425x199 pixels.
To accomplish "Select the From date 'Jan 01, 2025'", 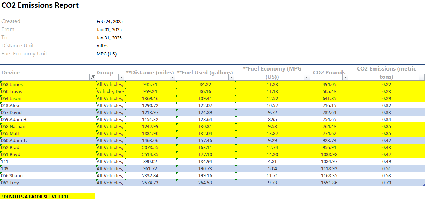I will pos(109,30).
